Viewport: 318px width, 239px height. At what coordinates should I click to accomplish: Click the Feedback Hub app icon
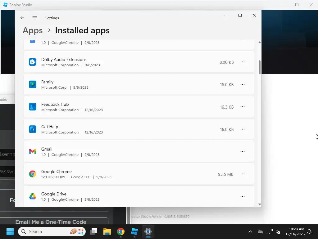(32, 107)
